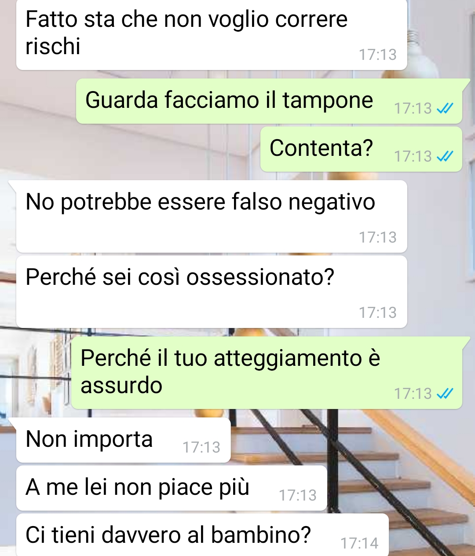Tap timestamp under 'Perché sei così ossessionato?'
This screenshot has width=475, height=556.
pyautogui.click(x=378, y=313)
